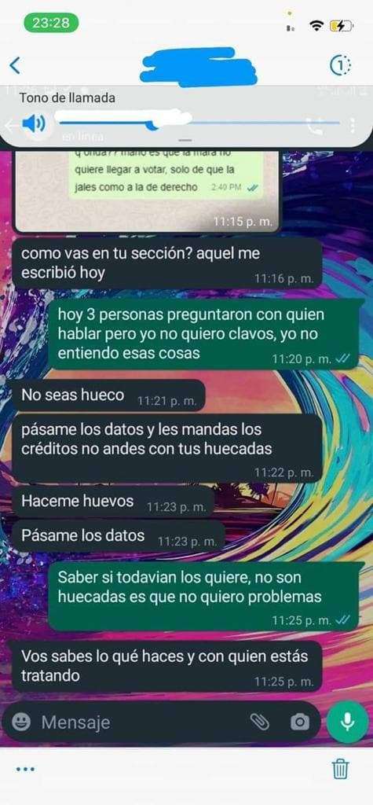Tap the blue back chevron
373x805 pixels.
tap(15, 66)
